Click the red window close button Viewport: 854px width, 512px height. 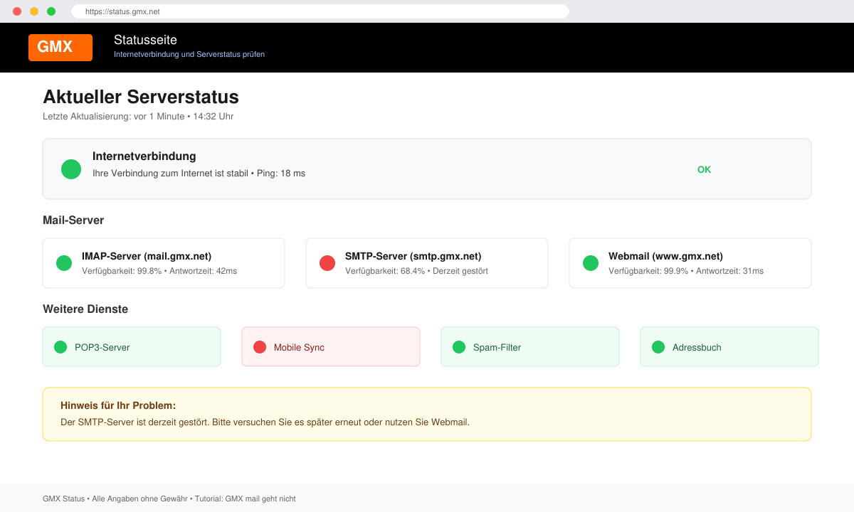(17, 11)
